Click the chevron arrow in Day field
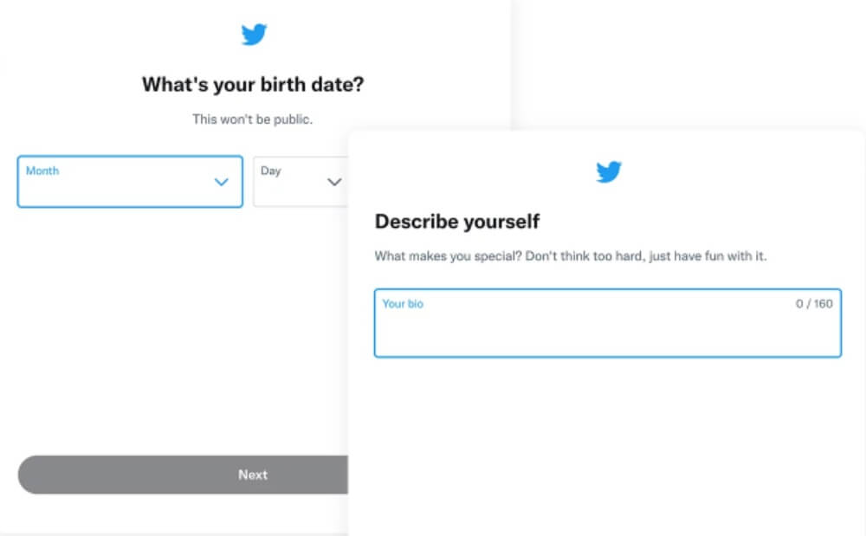This screenshot has height=536, width=866. tap(334, 182)
